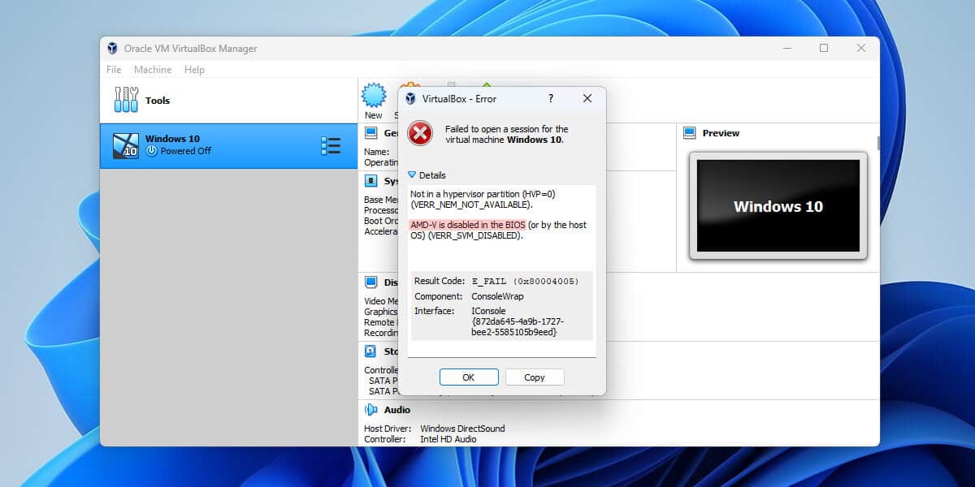Maximize the VirtualBox Manager window
The image size is (975, 487).
coord(824,48)
